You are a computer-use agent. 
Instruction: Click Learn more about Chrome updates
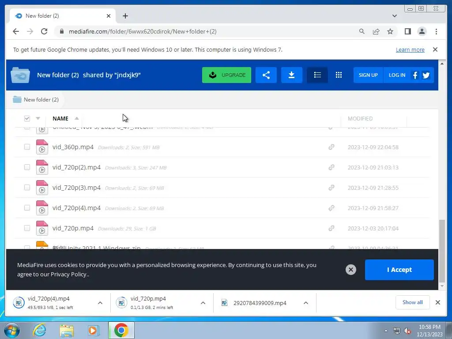[410, 49]
